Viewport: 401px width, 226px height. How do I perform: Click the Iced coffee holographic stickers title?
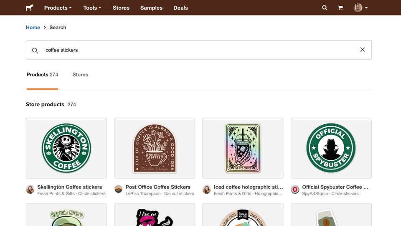248,187
